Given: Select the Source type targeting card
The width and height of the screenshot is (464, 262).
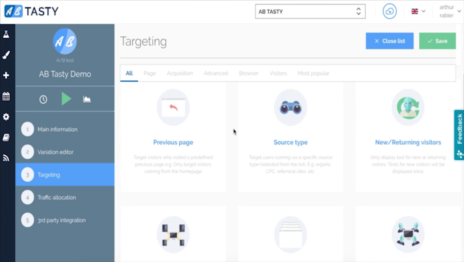Looking at the screenshot, I should tap(290, 142).
